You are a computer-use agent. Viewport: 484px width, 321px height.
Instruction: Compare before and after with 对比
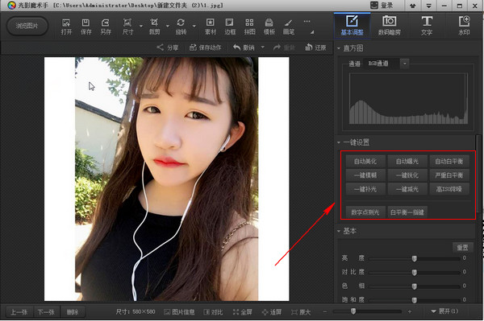click(213, 312)
